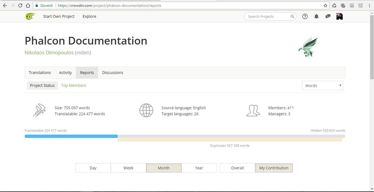The height and width of the screenshot is (192, 374).
Task: Click the "Target languages: 26" text
Action: pyautogui.click(x=180, y=114)
